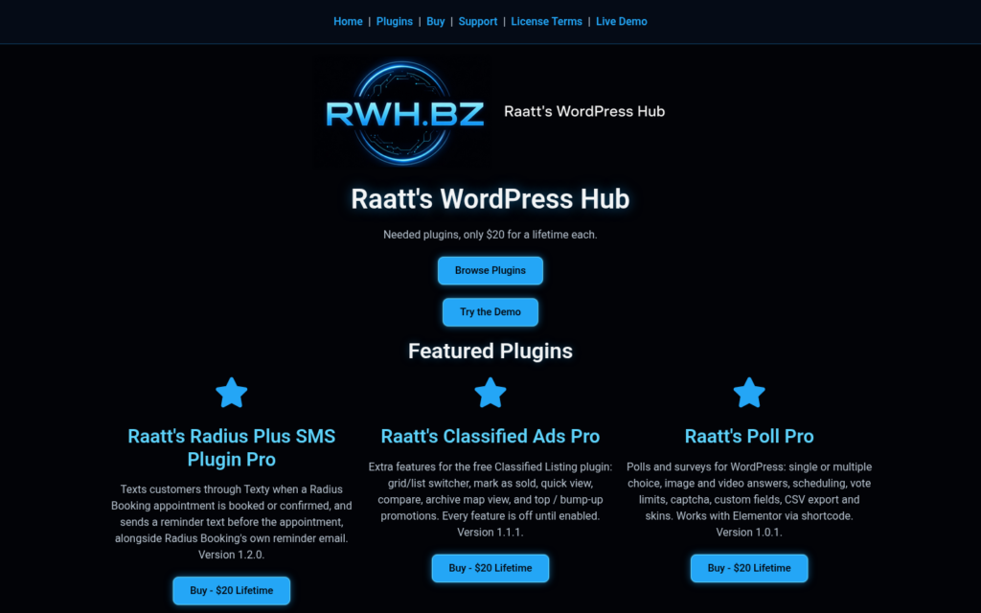Screen dimensions: 981x613
Task: Click the Try the Demo button
Action: pyautogui.click(x=490, y=312)
